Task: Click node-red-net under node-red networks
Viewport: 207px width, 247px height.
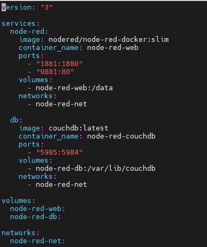Action: coord(62,104)
